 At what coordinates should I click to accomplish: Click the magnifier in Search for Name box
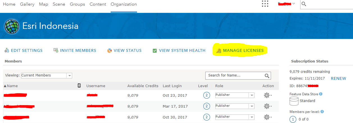tap(267, 76)
